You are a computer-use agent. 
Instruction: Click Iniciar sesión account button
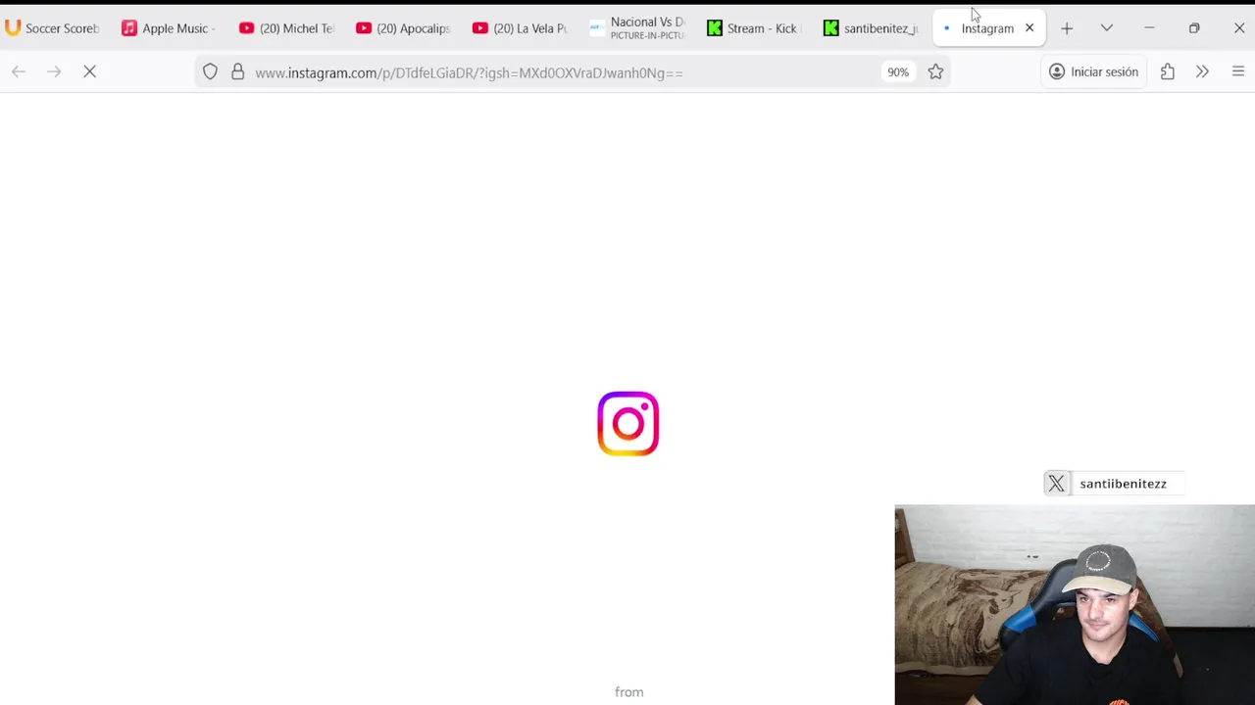coord(1093,71)
